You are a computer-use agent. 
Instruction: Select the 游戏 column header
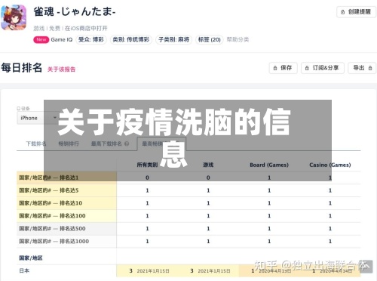pos(208,165)
